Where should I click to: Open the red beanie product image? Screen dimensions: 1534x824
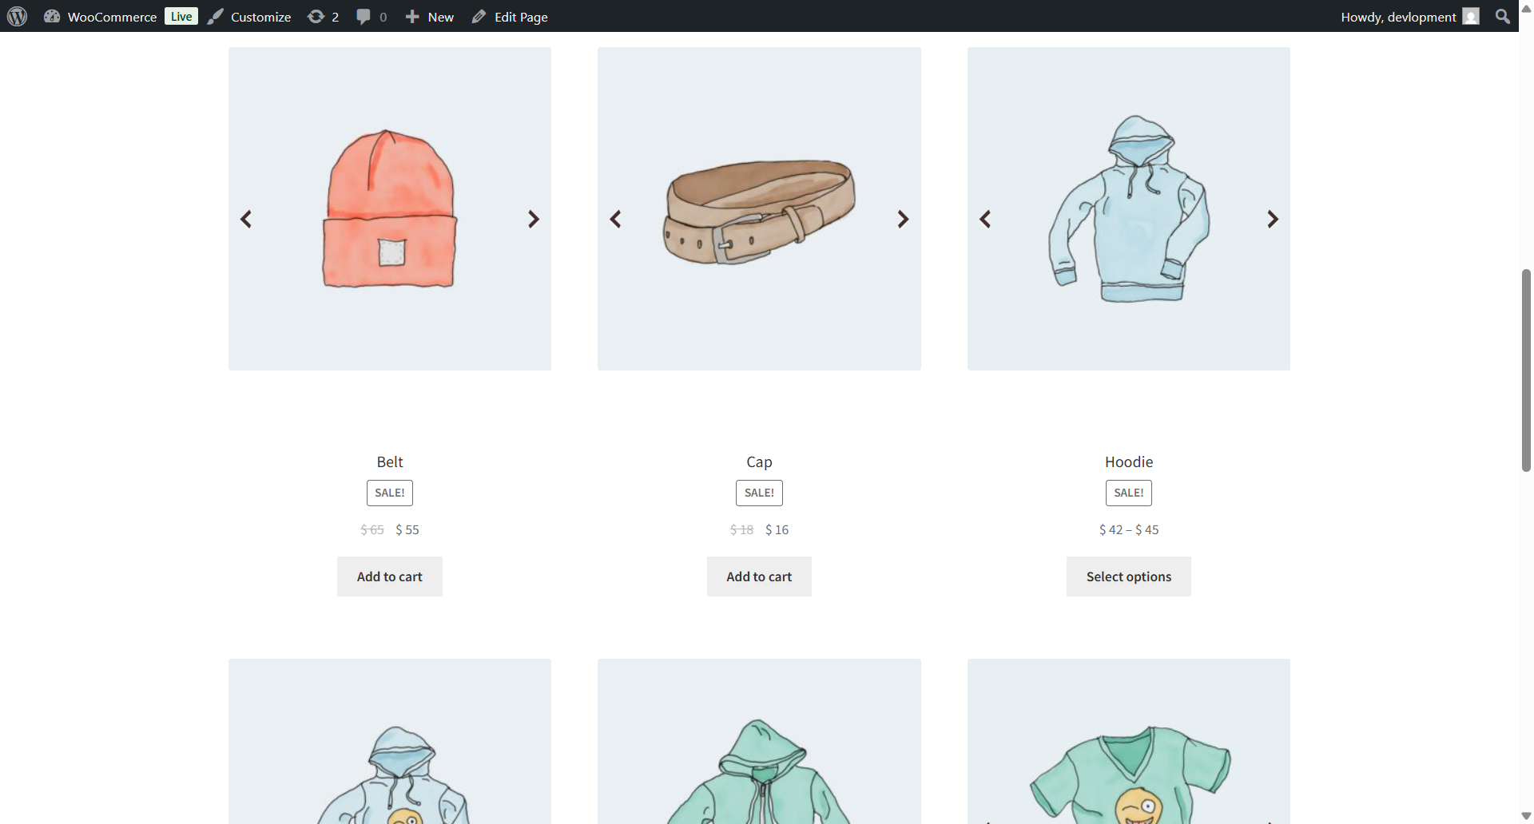point(390,208)
